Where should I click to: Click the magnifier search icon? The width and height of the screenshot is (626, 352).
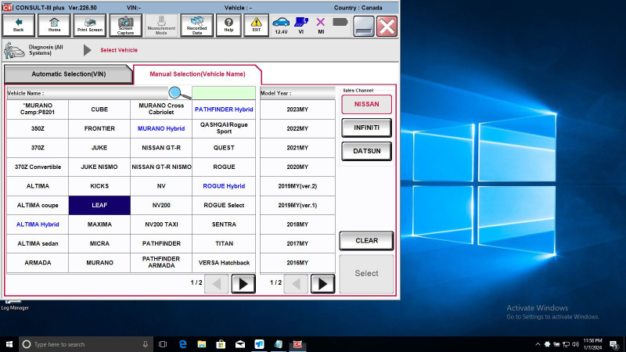tap(179, 93)
